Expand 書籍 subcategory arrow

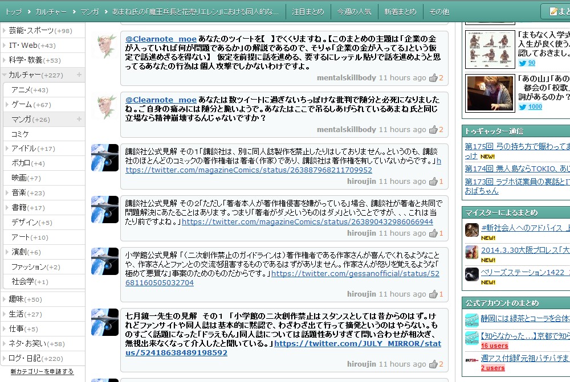(x=6, y=208)
